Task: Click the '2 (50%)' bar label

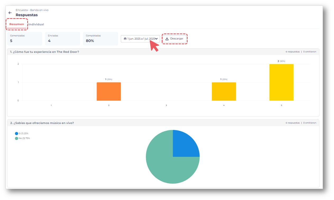Action: coord(281,61)
